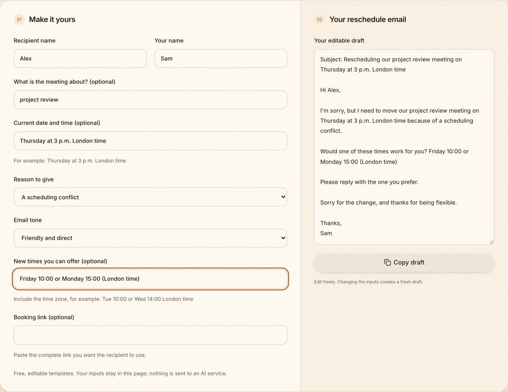Click the 'Edit freely' note under Copy draft
Viewport: 508px width, 392px height.
pyautogui.click(x=368, y=282)
